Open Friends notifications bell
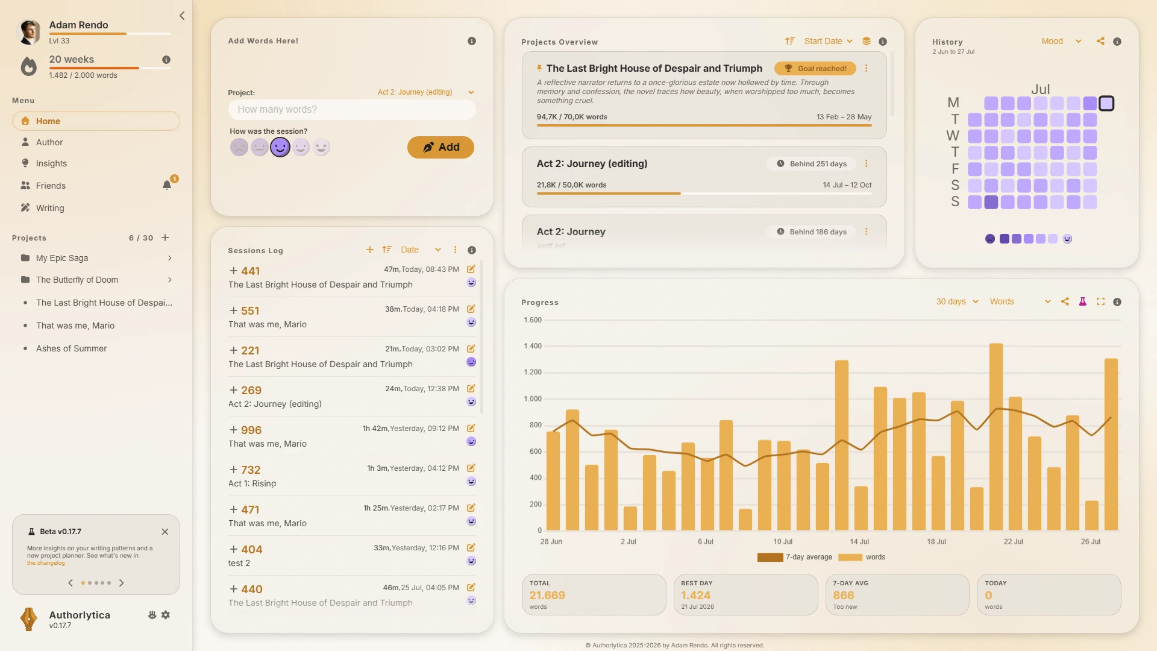The height and width of the screenshot is (651, 1157). (x=167, y=185)
